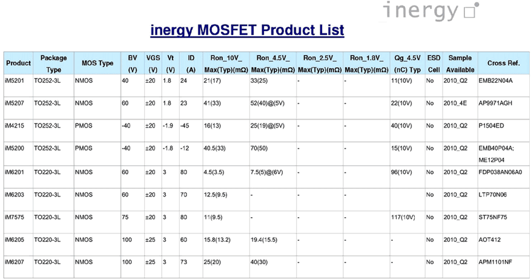The width and height of the screenshot is (531, 280).
Task: Click product cell iM6203
Action: tap(15, 195)
